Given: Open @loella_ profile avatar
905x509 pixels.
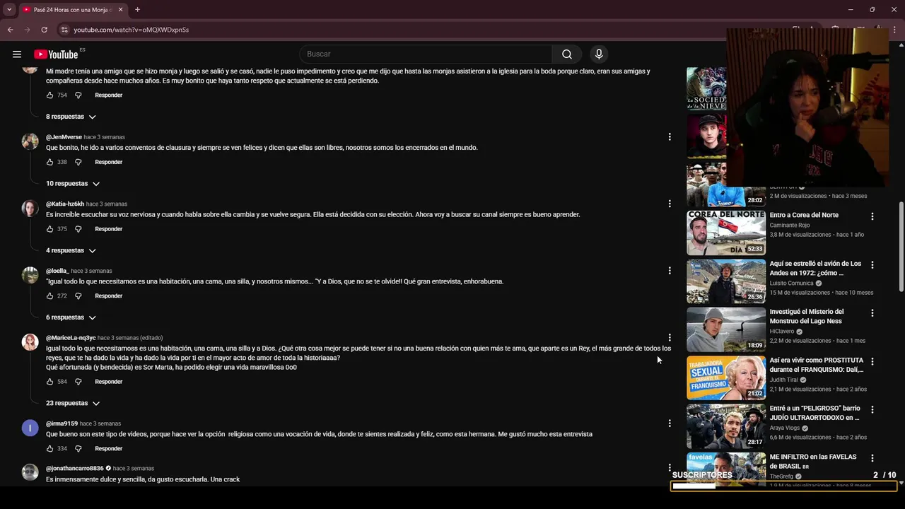Looking at the screenshot, I should [30, 276].
